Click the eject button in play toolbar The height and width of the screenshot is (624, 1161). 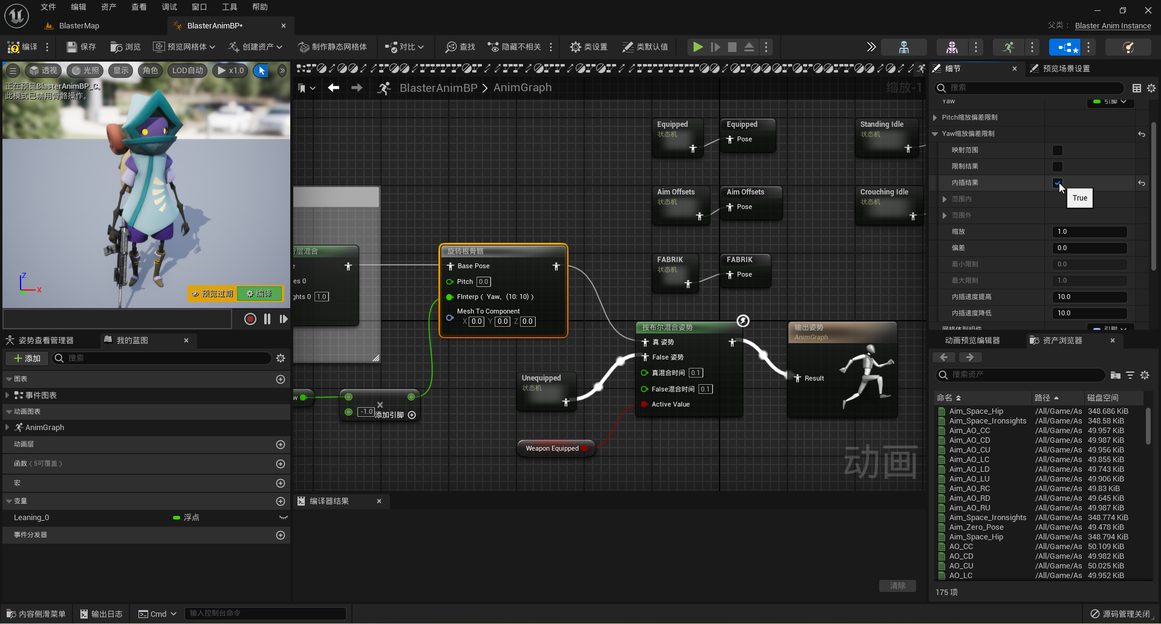pyautogui.click(x=749, y=47)
